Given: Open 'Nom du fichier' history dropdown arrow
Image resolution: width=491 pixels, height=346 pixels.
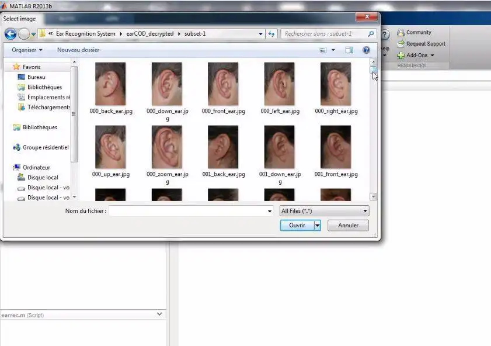Looking at the screenshot, I should tap(270, 211).
